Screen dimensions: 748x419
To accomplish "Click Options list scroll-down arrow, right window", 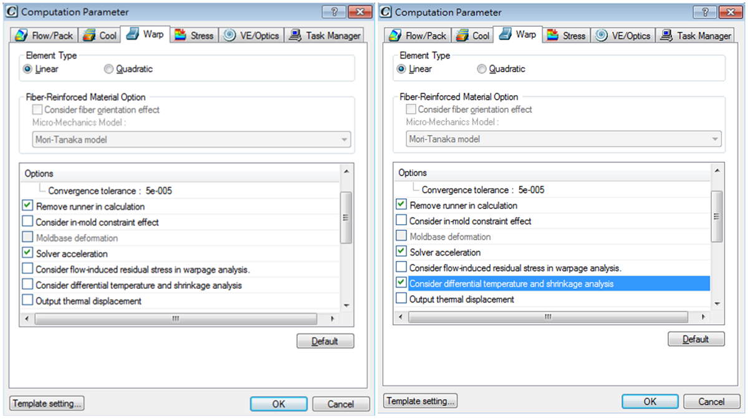I will pos(717,303).
